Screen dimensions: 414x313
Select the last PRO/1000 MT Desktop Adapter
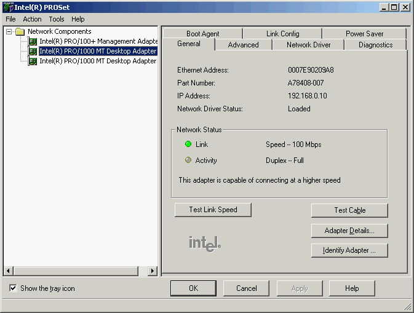pos(98,61)
